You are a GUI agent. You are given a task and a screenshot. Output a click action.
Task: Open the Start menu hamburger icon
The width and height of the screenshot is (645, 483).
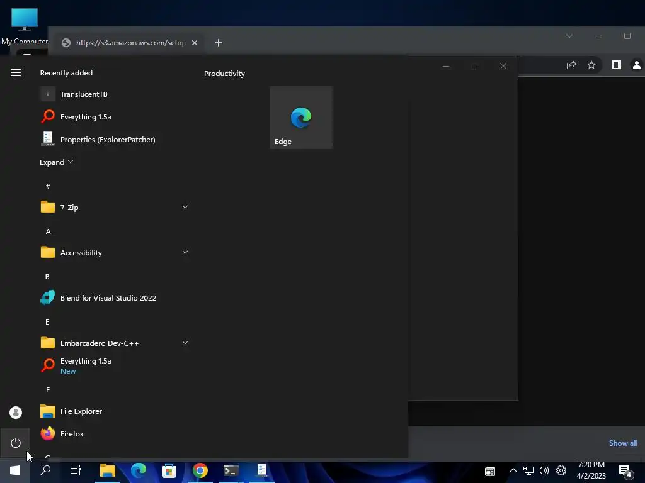[x=16, y=73]
